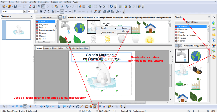Insert a chart from the toolbar
Screen dimensions: 217x112
click(x=80, y=6)
